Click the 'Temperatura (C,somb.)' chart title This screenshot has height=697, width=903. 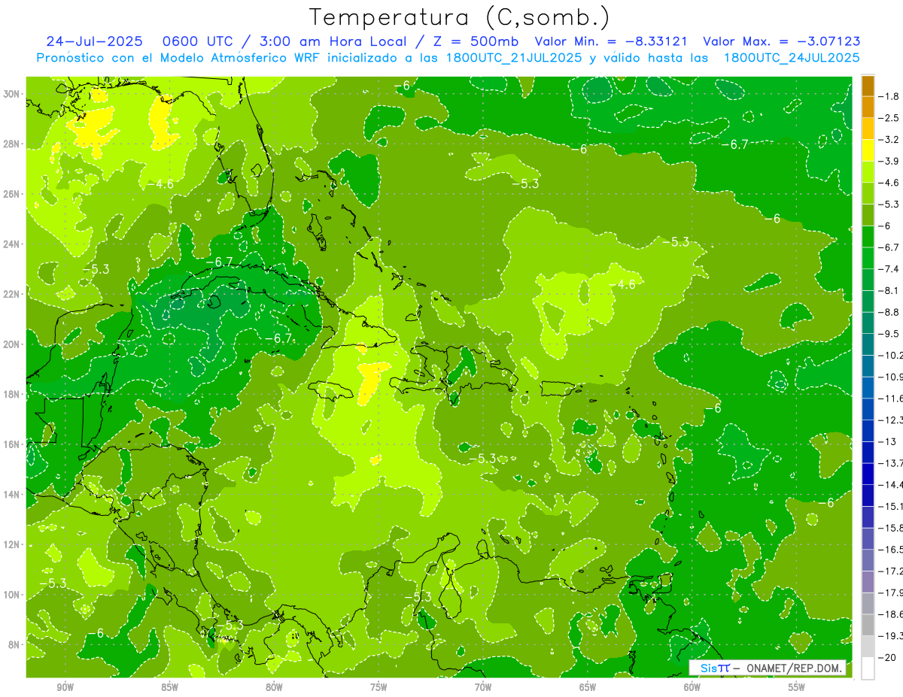tap(459, 17)
